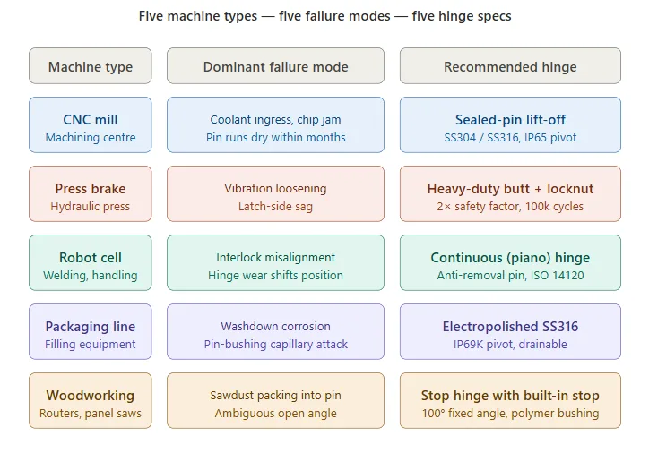Select the Packaging line machine box
The width and height of the screenshot is (649, 453).
point(91,332)
